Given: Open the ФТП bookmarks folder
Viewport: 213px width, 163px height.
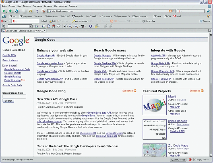Looking at the screenshot, I should 167,16.
